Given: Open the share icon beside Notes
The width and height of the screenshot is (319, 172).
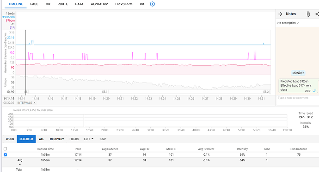Looking at the screenshot, I should pyautogui.click(x=317, y=14).
